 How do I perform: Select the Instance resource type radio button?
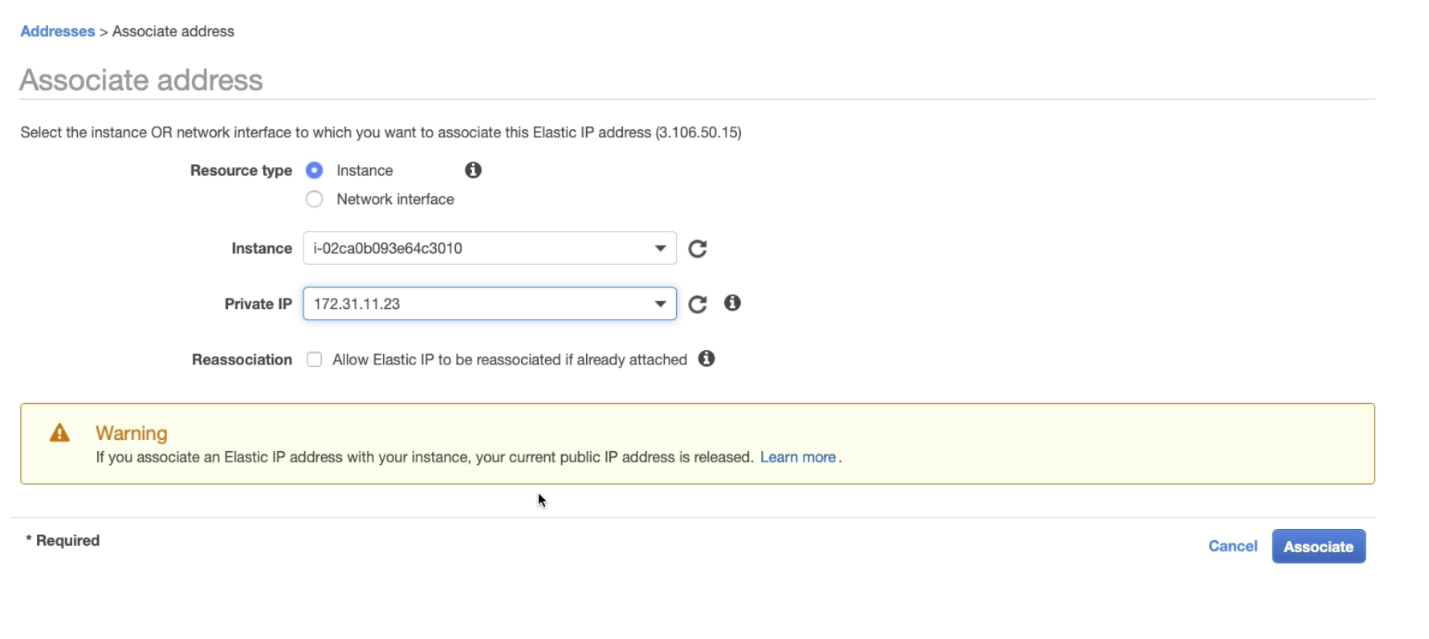click(315, 170)
